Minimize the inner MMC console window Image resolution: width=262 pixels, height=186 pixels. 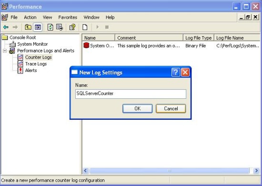click(241, 17)
